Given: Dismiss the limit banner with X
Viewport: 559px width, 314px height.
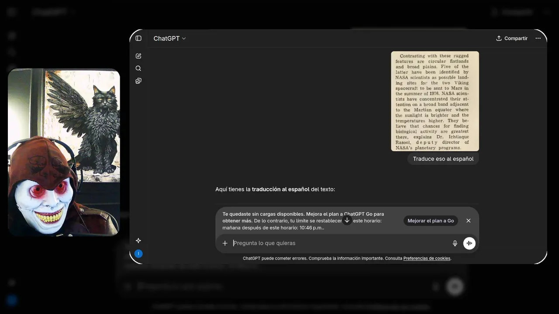Looking at the screenshot, I should point(469,221).
